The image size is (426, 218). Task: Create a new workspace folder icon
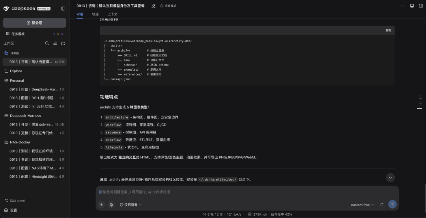click(x=63, y=43)
